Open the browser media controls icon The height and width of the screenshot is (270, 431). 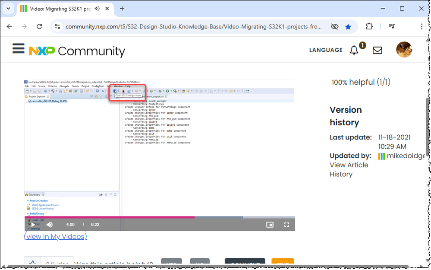coord(392,26)
